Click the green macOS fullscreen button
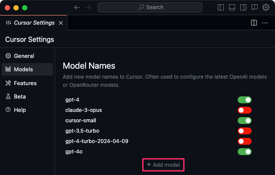 [x=25, y=8]
